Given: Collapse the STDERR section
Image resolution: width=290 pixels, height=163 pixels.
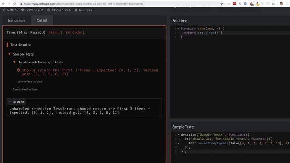Looking at the screenshot, I should coord(10,102).
